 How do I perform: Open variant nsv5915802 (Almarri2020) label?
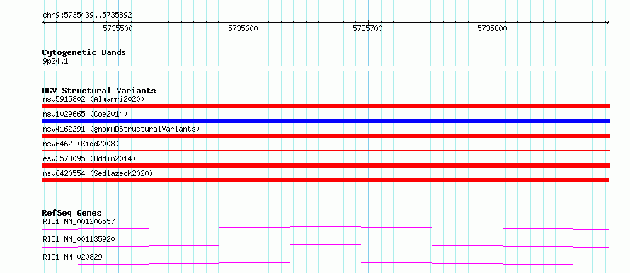click(93, 99)
